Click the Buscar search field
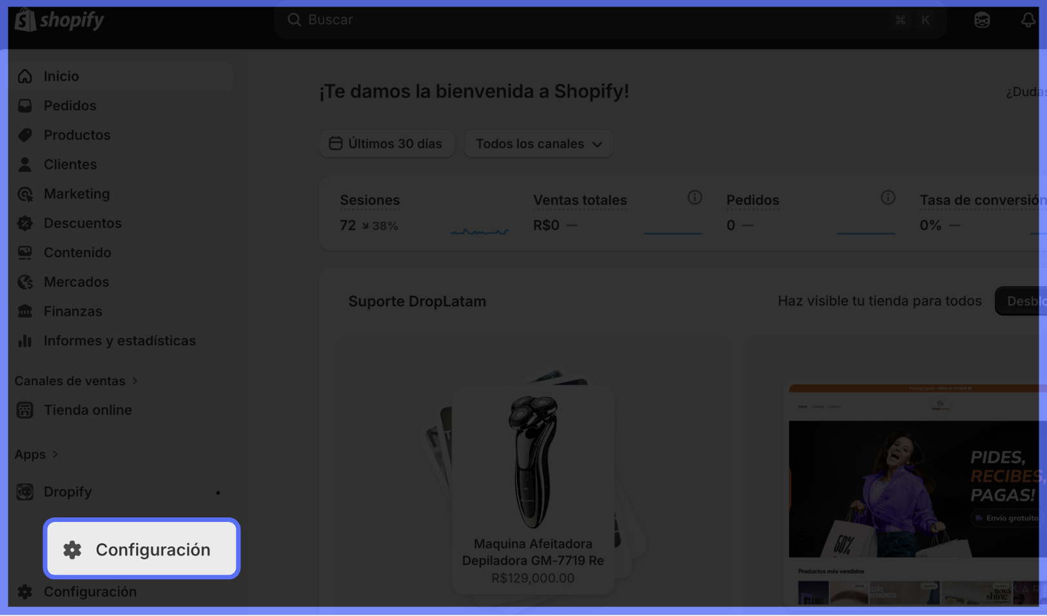Screen dimensions: 1047x616 [610, 20]
